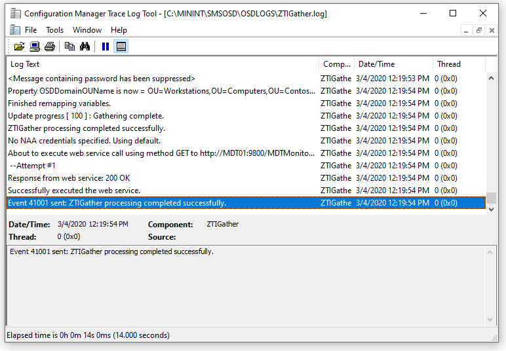Click the Log Text column header
Screen dimensions: 506x351
(x=163, y=64)
